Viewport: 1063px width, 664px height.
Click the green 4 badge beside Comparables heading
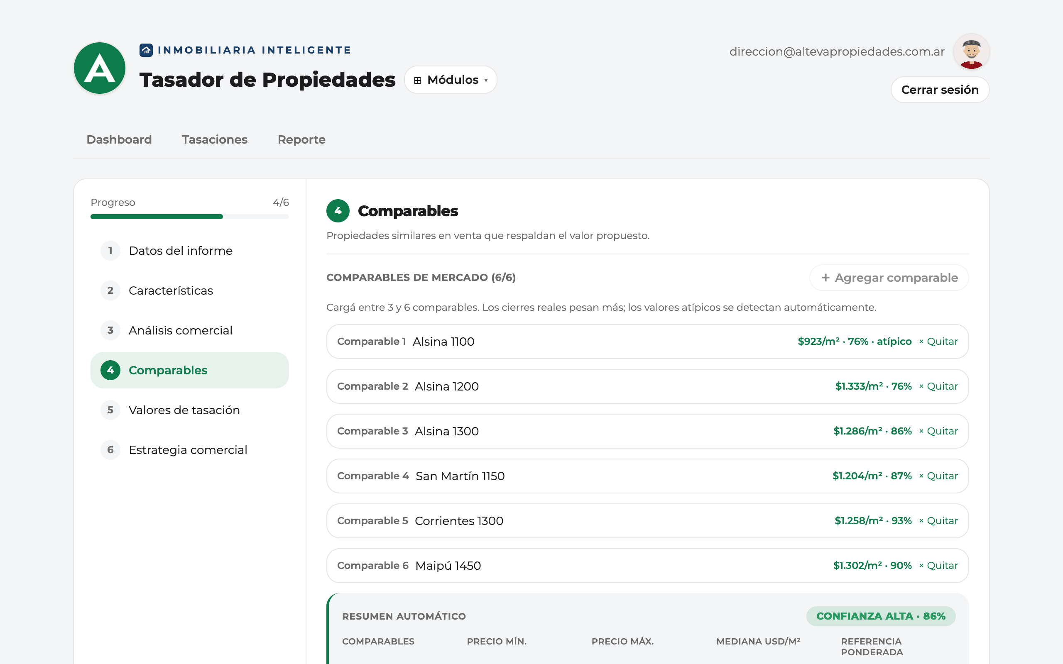pyautogui.click(x=338, y=211)
